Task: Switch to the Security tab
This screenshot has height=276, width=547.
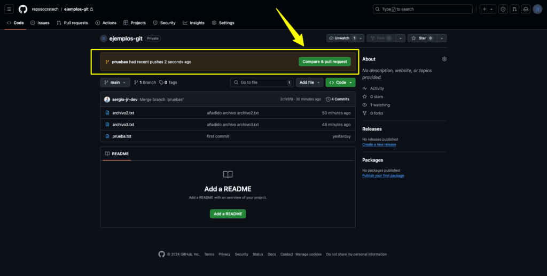Action: pyautogui.click(x=165, y=22)
